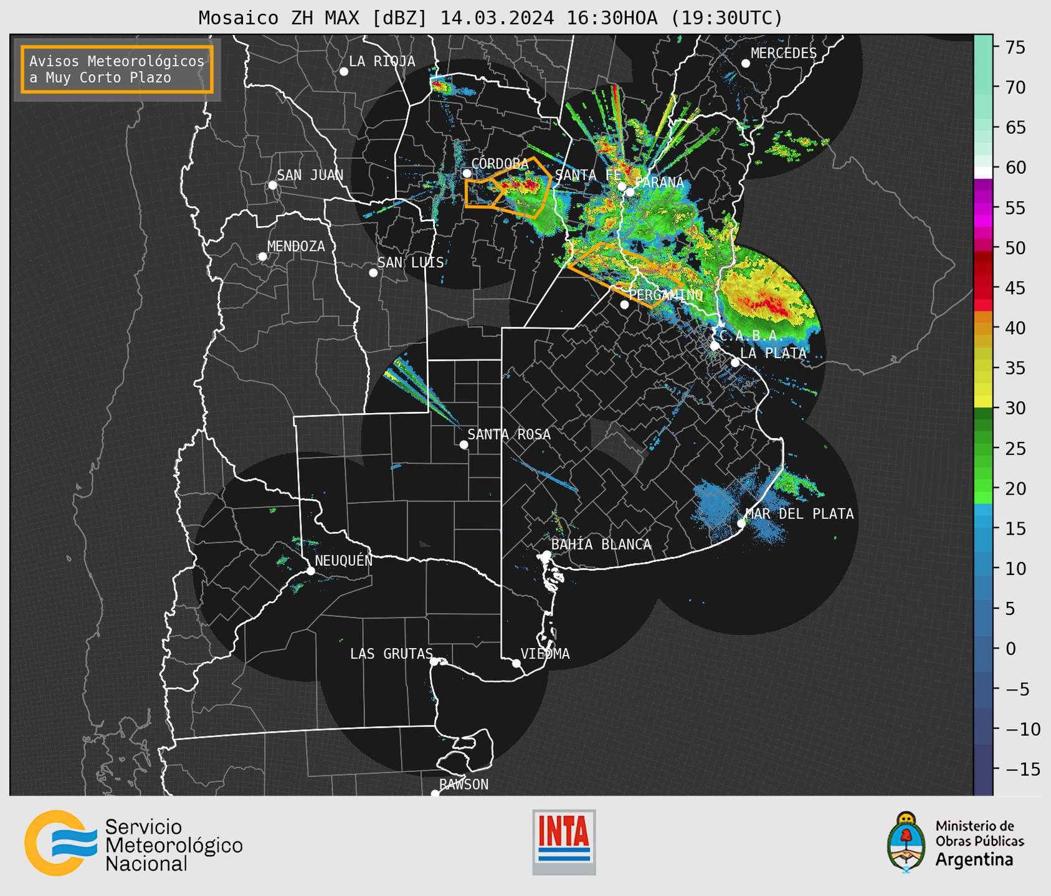This screenshot has height=896, width=1051.
Task: Click the NEUQUÉN city marker
Action: click(x=311, y=571)
